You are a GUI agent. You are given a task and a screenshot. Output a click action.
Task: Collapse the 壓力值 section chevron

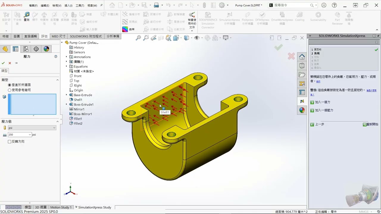(x=57, y=121)
